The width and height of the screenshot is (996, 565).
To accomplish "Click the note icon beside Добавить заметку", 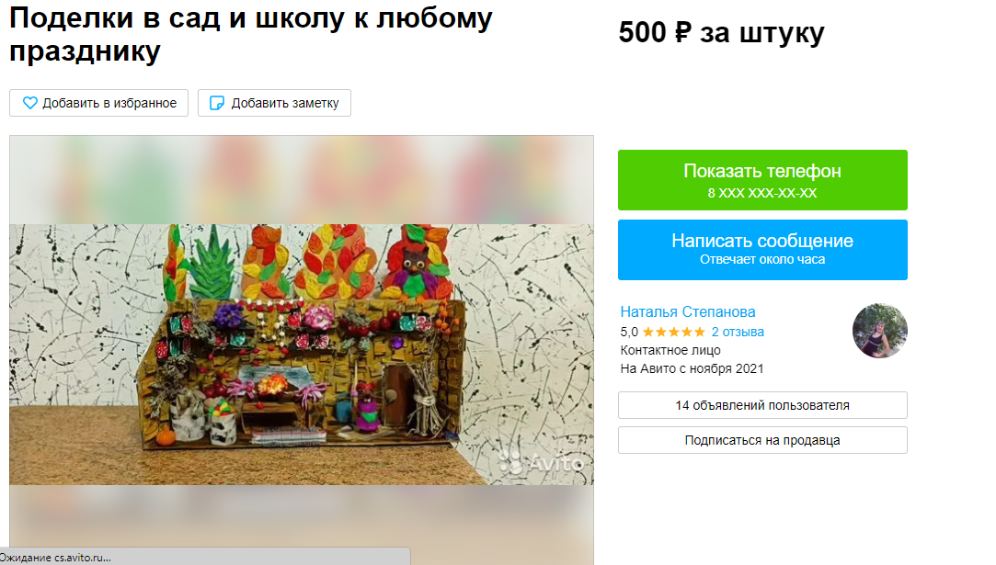I will [217, 103].
